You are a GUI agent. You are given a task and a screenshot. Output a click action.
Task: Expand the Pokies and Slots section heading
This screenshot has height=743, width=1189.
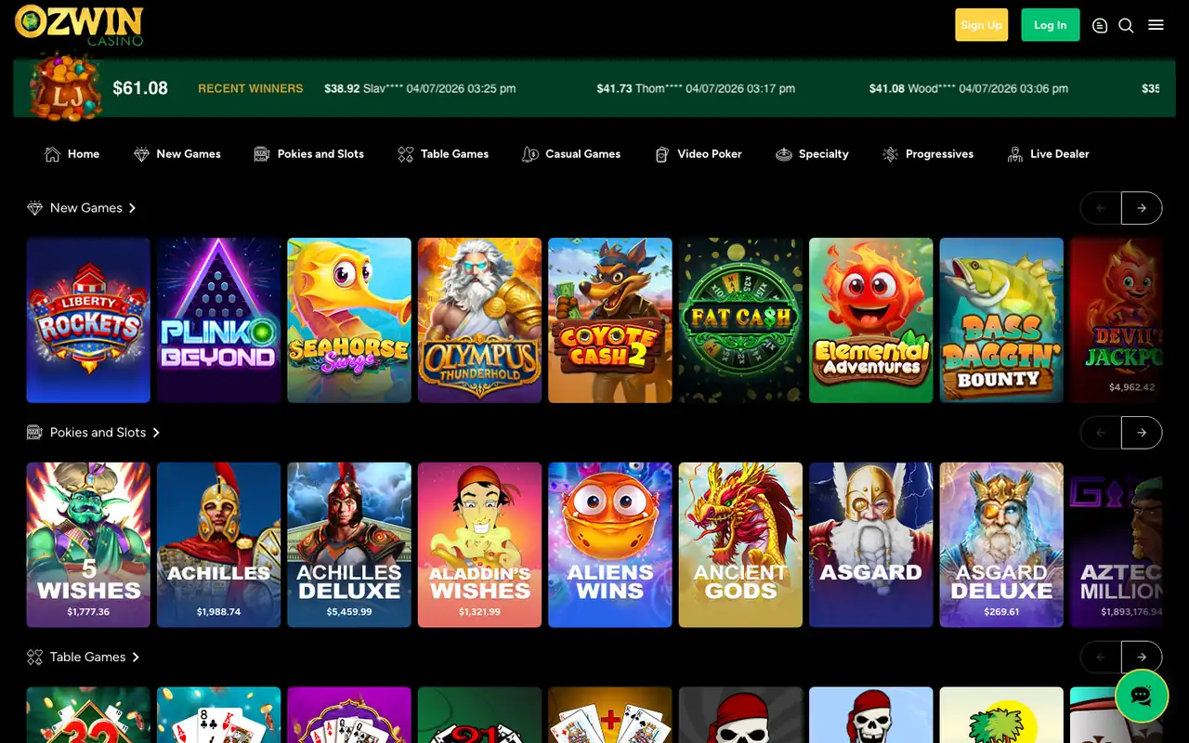(94, 433)
